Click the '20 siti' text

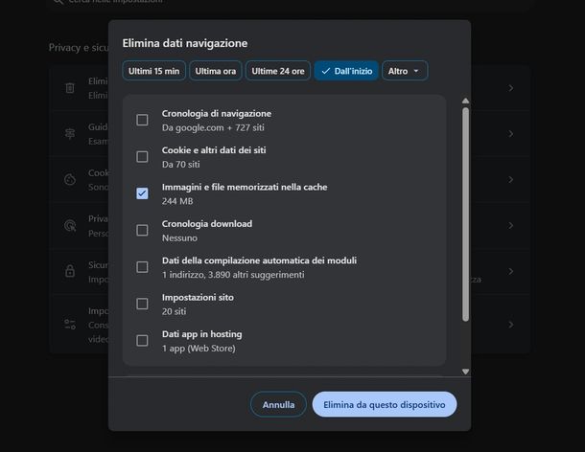pyautogui.click(x=174, y=311)
